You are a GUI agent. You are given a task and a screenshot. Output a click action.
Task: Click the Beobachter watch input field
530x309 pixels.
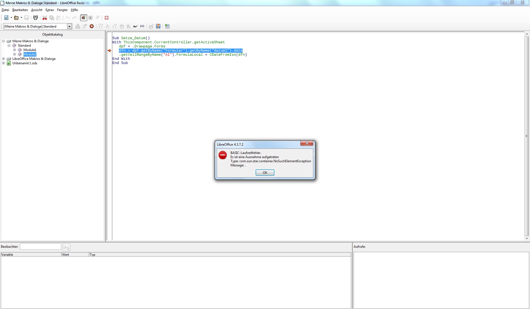(x=40, y=247)
